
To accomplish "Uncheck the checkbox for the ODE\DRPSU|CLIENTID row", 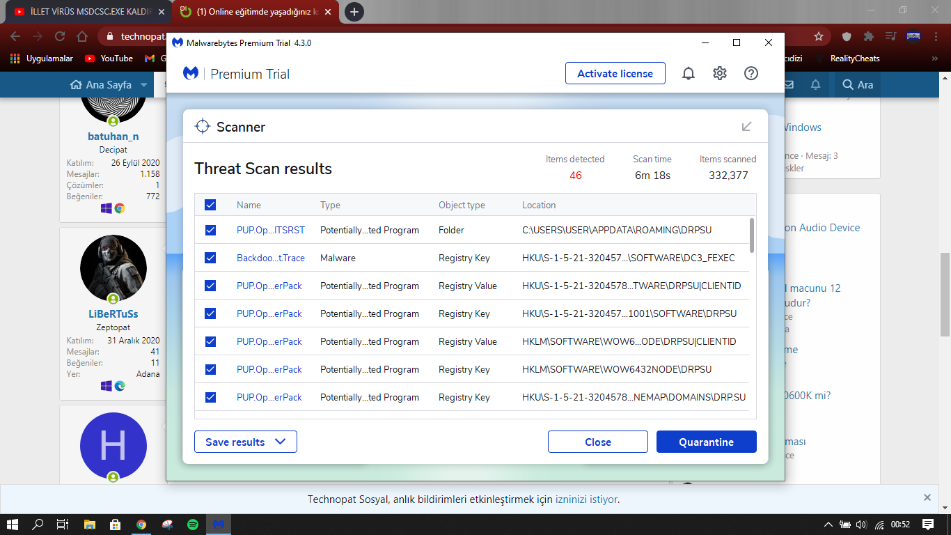I will point(210,341).
